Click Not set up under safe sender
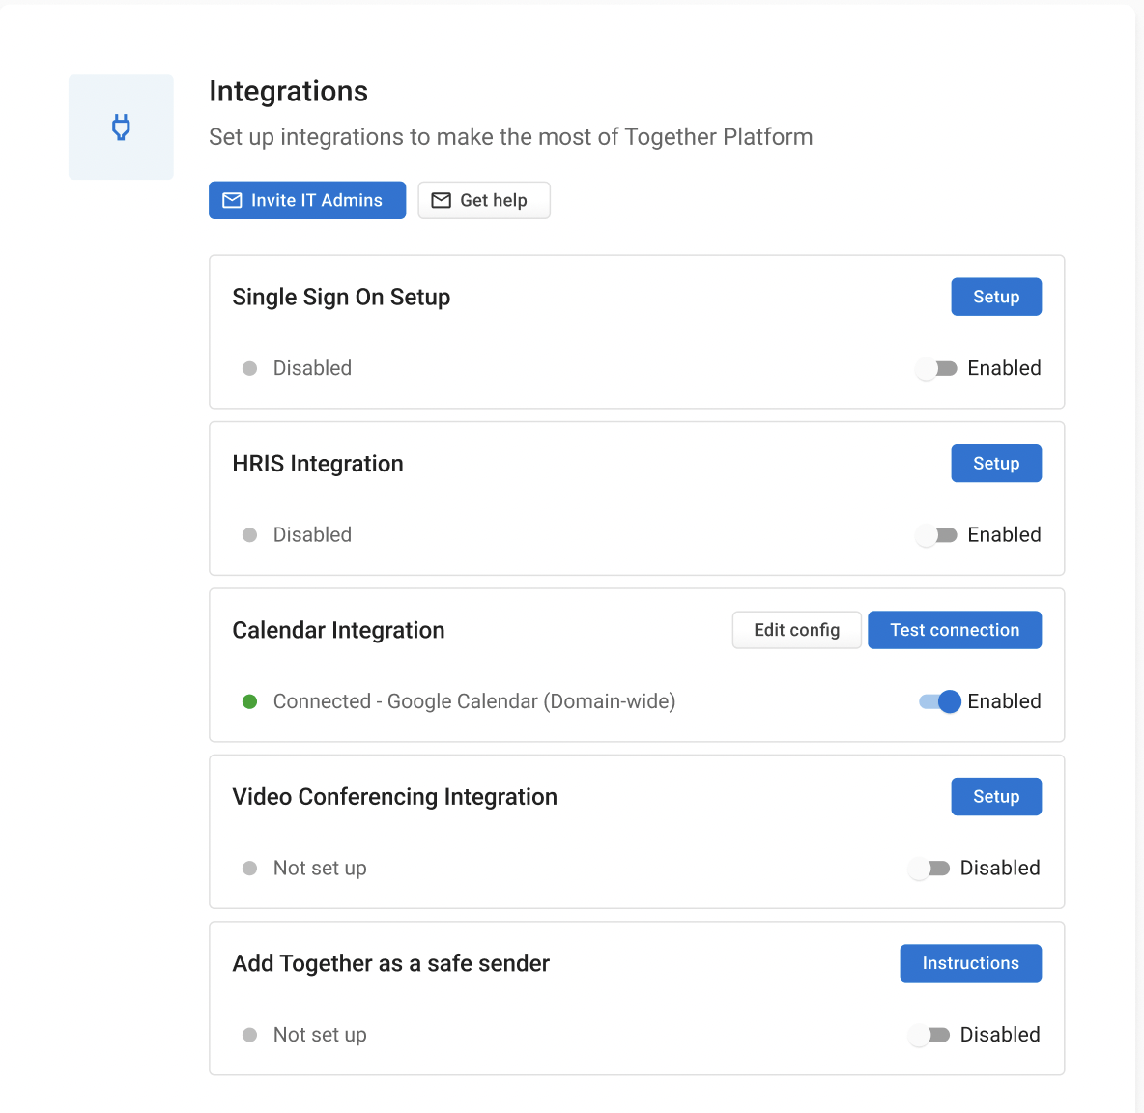The height and width of the screenshot is (1113, 1144). point(320,1034)
